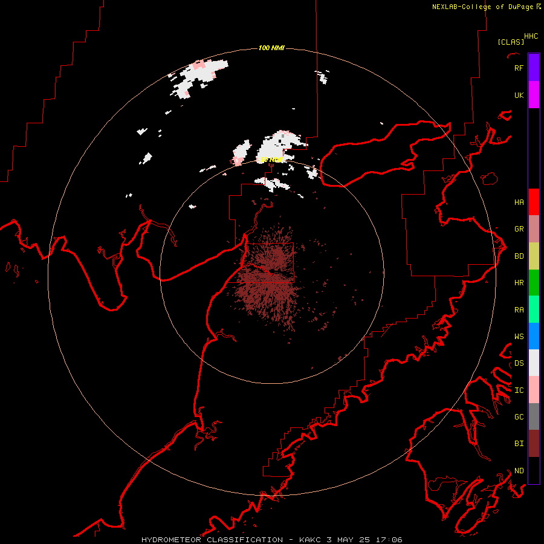Click the BI brown color swatch
Screen dimensions: 544x544
534,444
